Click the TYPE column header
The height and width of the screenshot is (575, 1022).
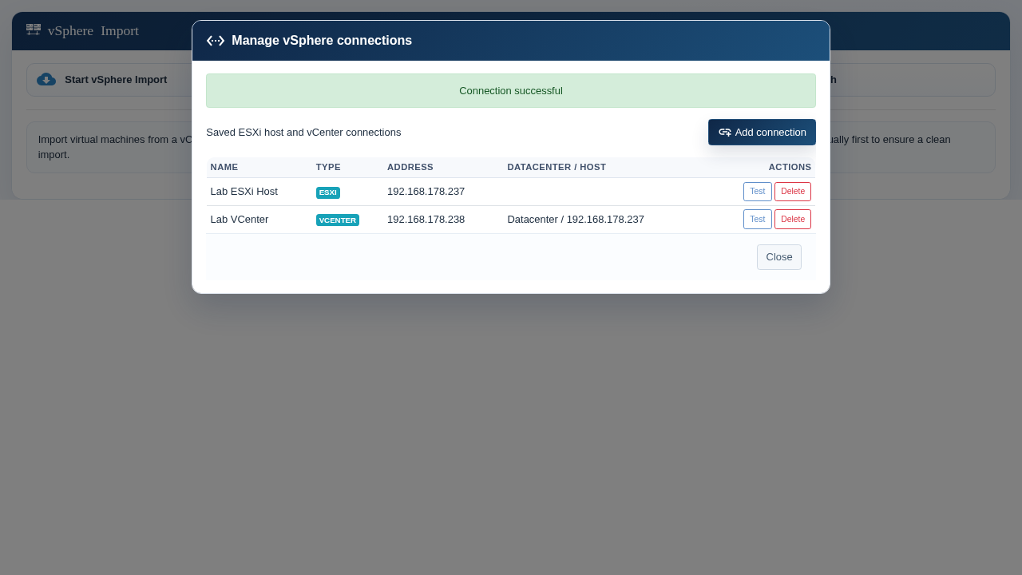pyautogui.click(x=328, y=168)
